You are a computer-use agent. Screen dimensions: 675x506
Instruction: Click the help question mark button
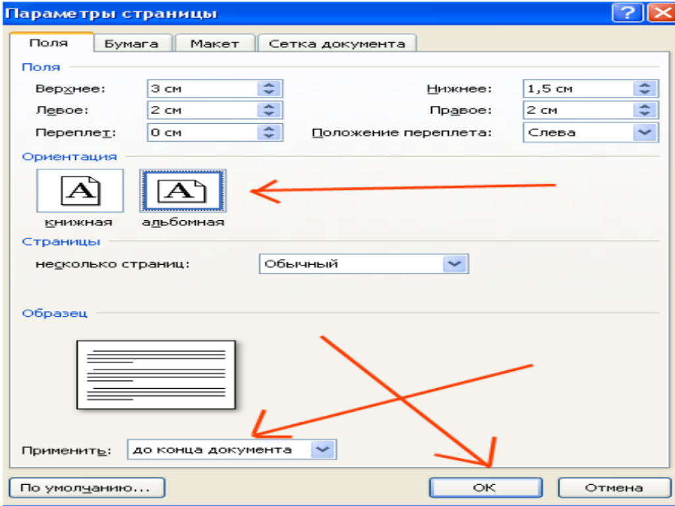628,13
